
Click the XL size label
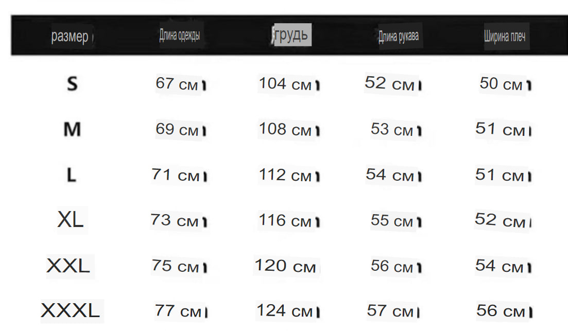(71, 219)
